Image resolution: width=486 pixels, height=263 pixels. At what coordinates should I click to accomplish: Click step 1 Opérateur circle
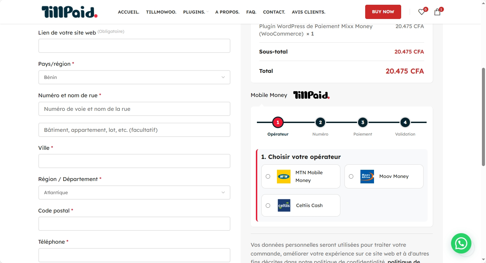pyautogui.click(x=278, y=122)
